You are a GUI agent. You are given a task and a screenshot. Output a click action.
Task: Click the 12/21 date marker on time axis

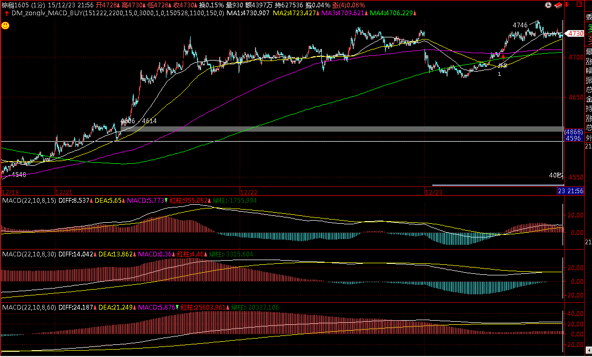coord(64,193)
